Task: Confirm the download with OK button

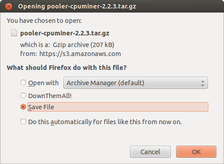Action: (196, 152)
